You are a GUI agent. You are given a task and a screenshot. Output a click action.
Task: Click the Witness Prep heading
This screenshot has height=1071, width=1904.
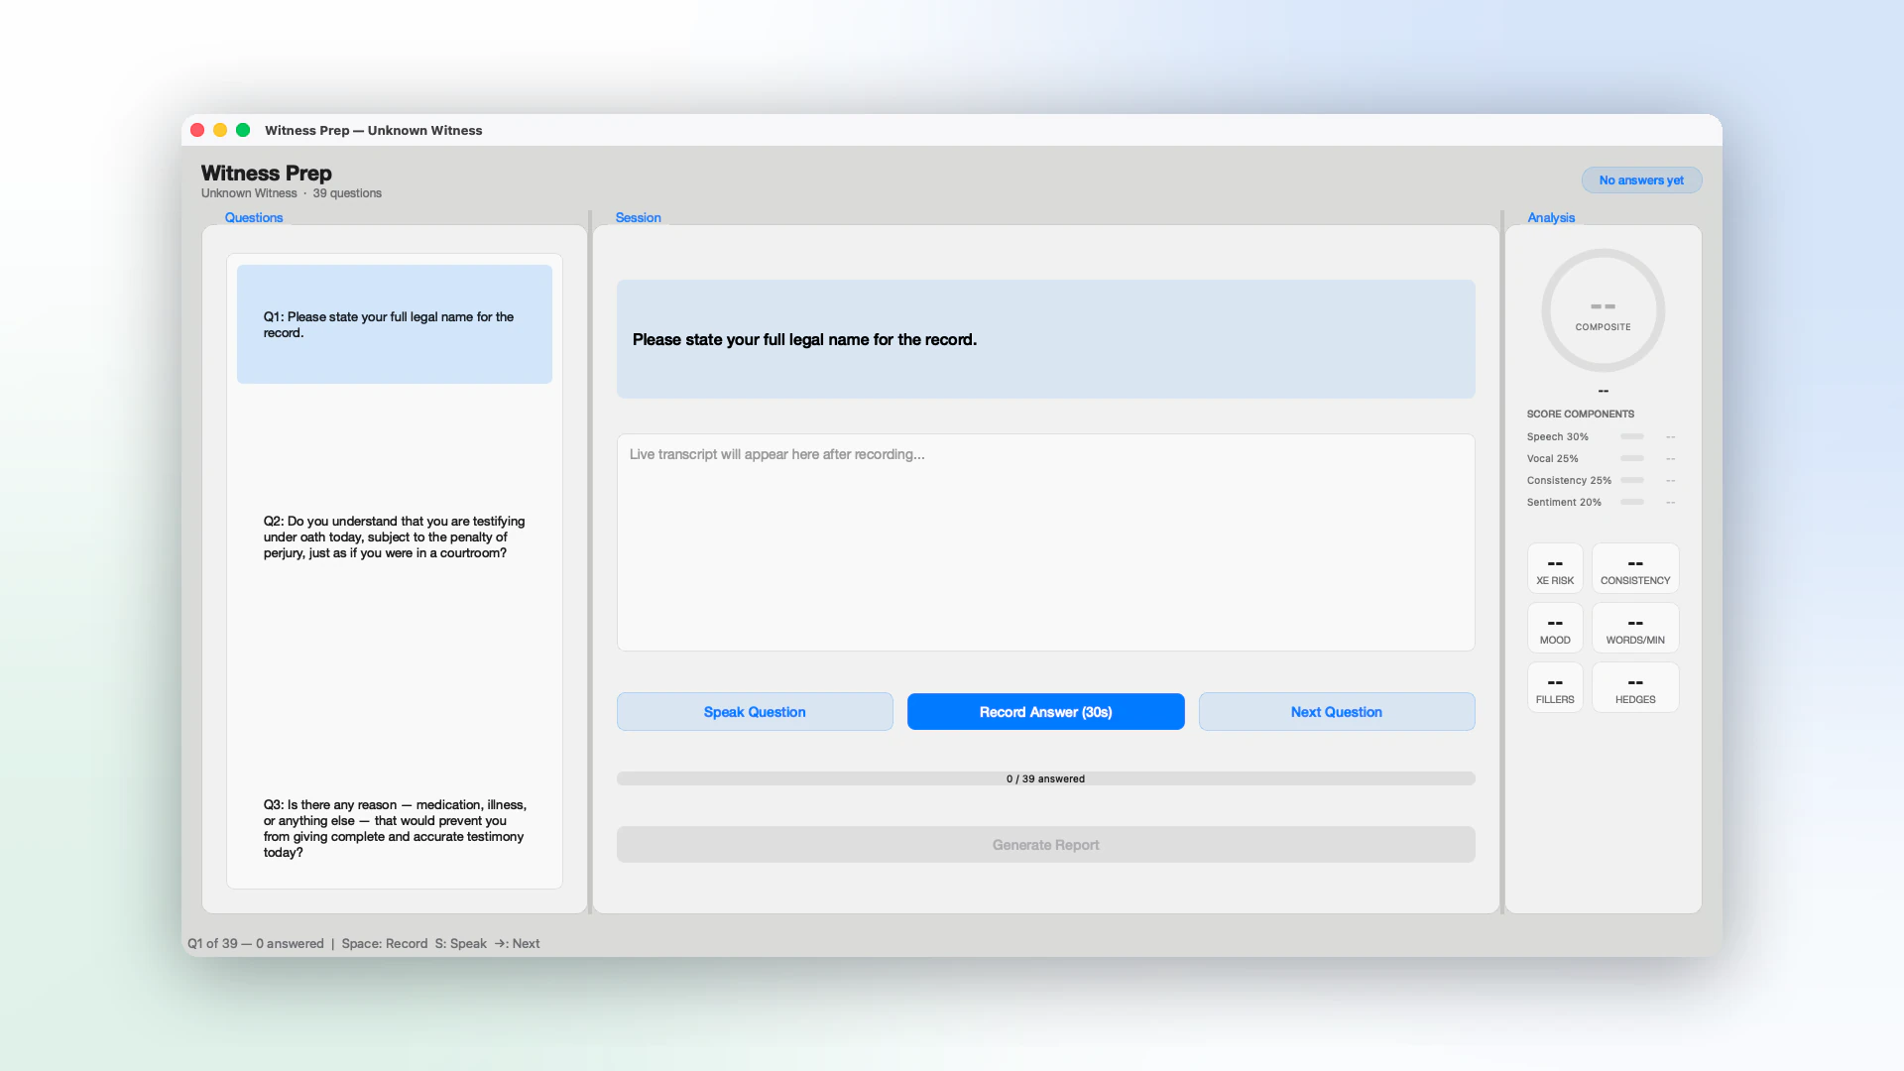tap(267, 173)
